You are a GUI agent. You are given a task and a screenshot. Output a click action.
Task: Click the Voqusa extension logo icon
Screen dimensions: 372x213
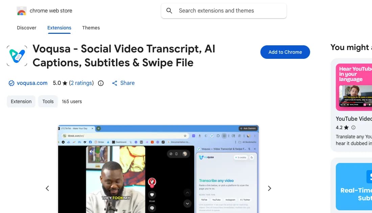17,56
